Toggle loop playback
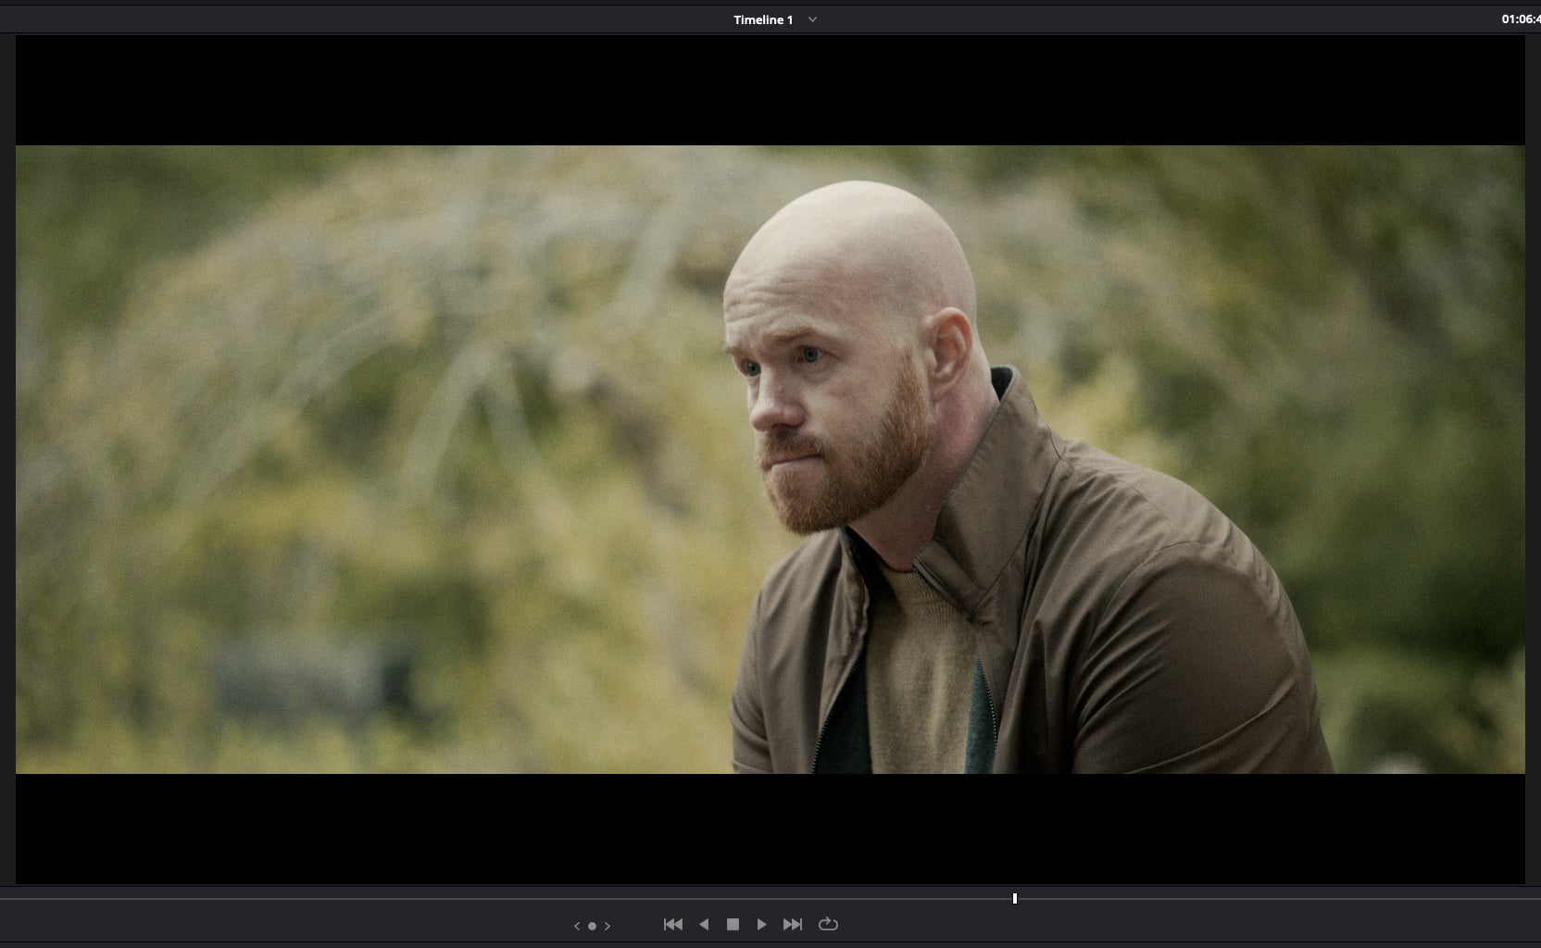The width and height of the screenshot is (1541, 948). coord(828,924)
